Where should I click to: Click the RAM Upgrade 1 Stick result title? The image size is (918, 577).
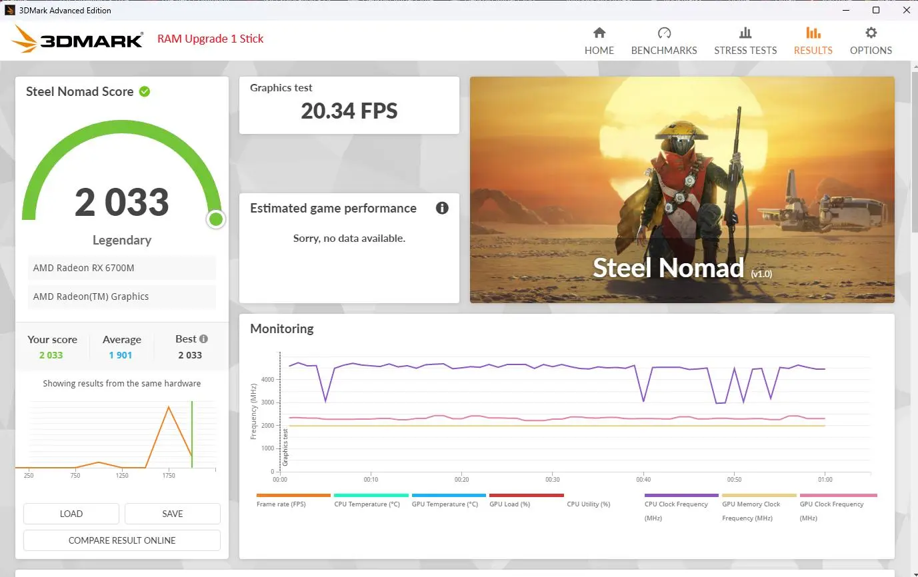[x=210, y=39]
